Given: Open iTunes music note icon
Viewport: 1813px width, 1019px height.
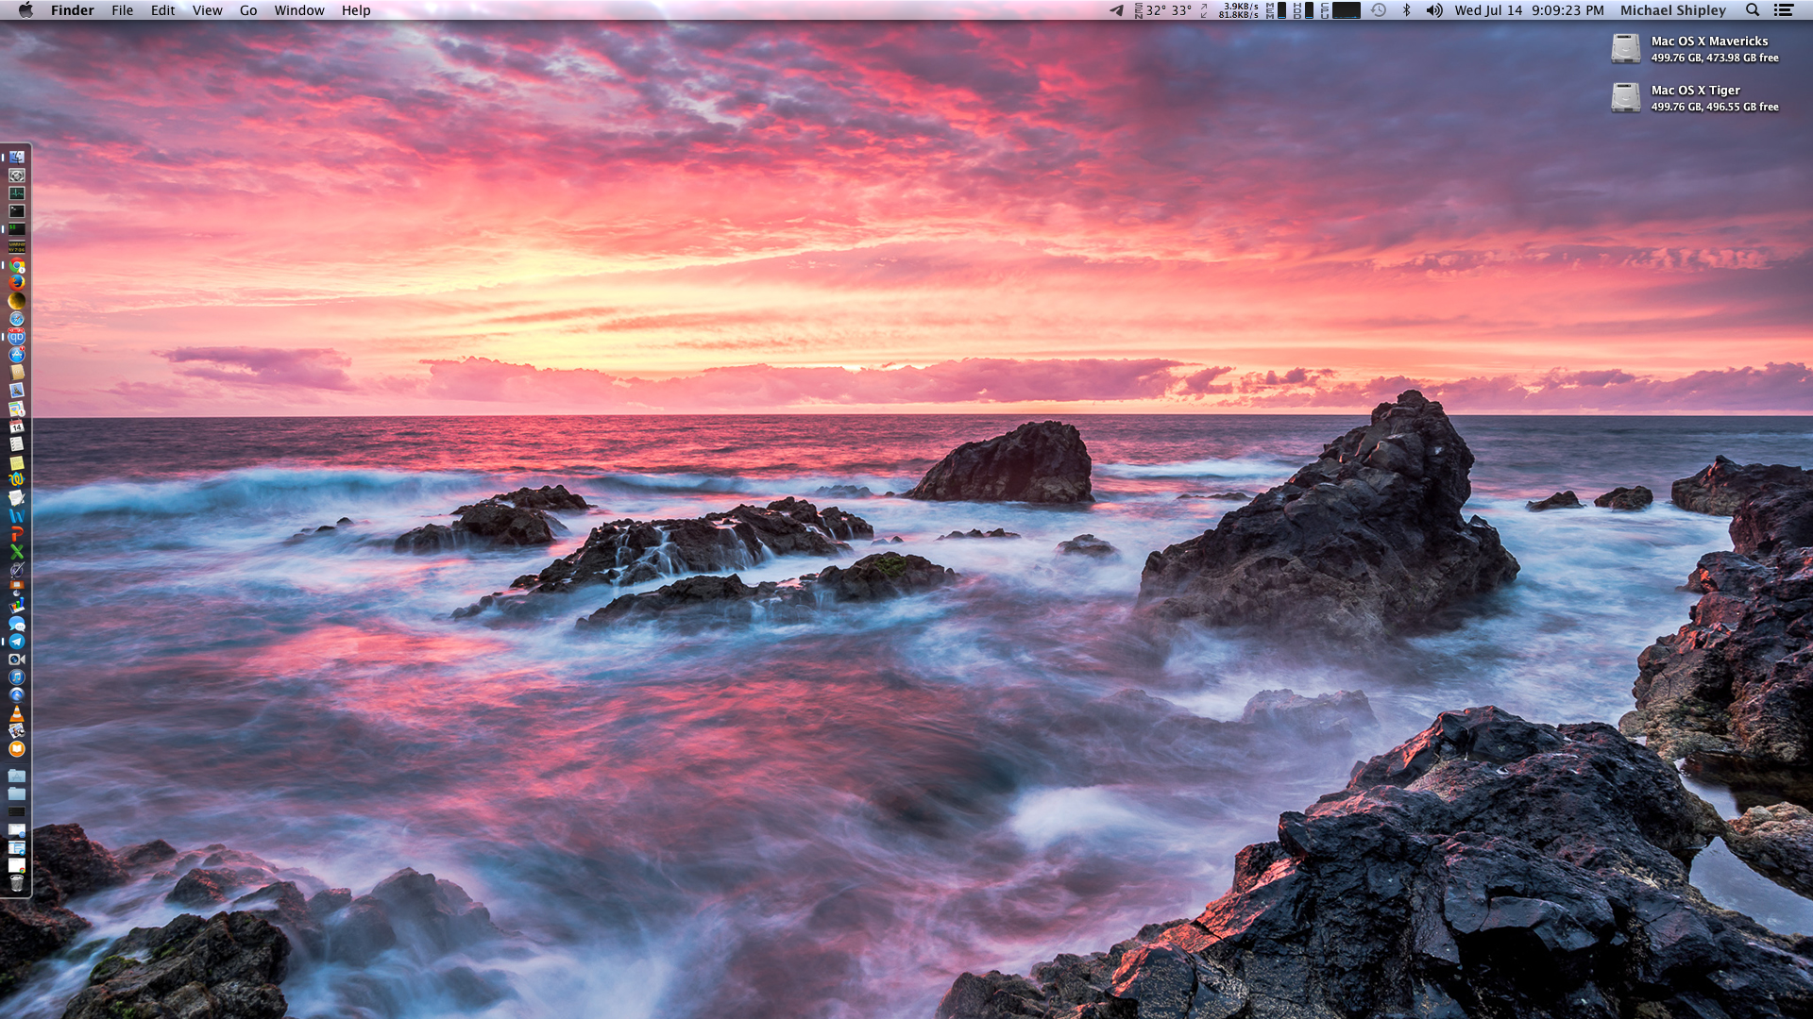Looking at the screenshot, I should tap(17, 677).
